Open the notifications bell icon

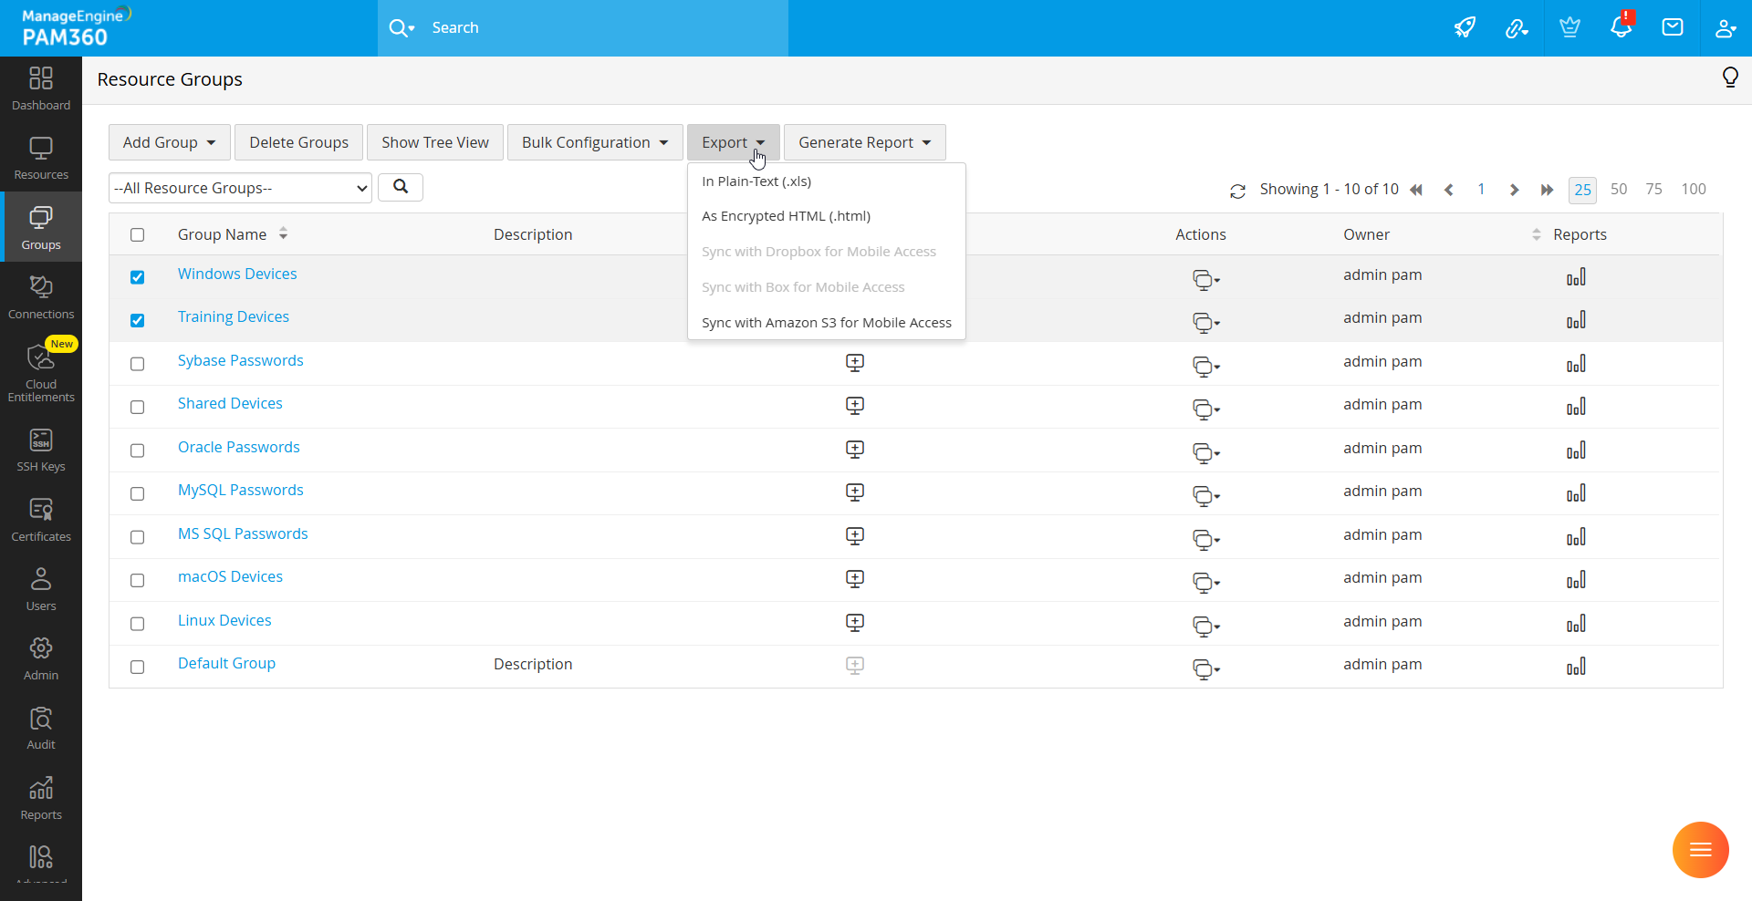pos(1622,27)
